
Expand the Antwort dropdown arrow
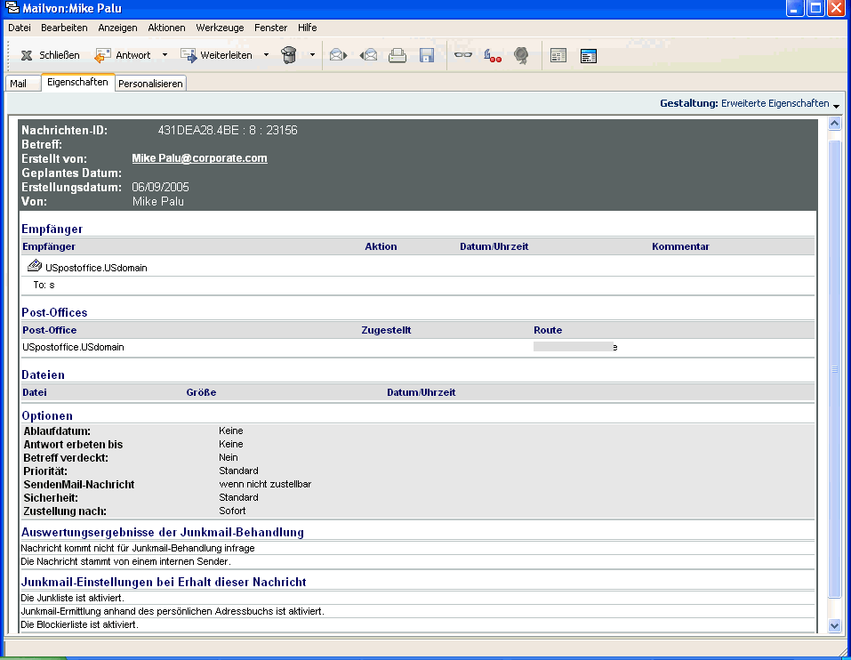165,55
